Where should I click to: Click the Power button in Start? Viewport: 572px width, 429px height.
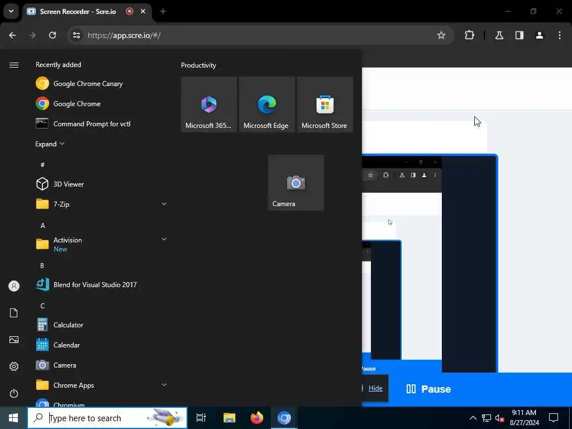pos(14,393)
